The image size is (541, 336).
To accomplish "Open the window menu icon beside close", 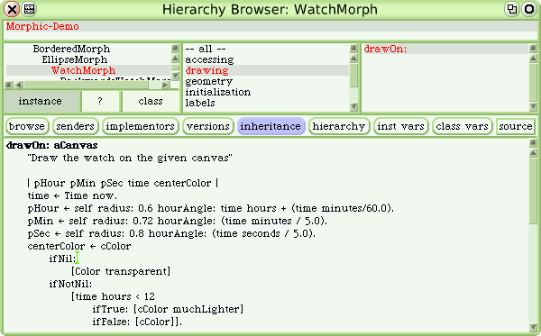I will tap(30, 9).
